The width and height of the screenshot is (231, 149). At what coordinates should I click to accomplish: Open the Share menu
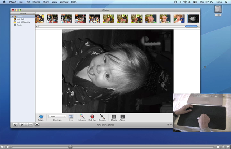pos(46,2)
